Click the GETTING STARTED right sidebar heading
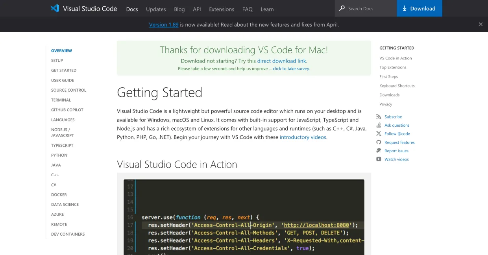Viewport: 488px width, 255px height. click(397, 48)
